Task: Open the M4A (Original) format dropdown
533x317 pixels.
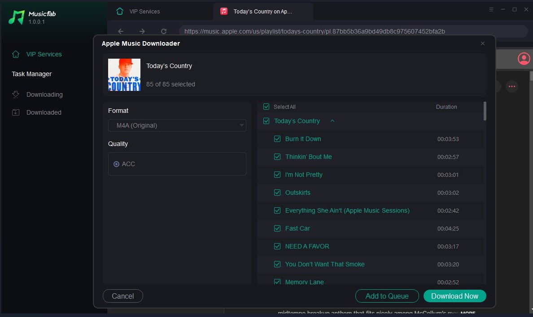Action: 177,125
